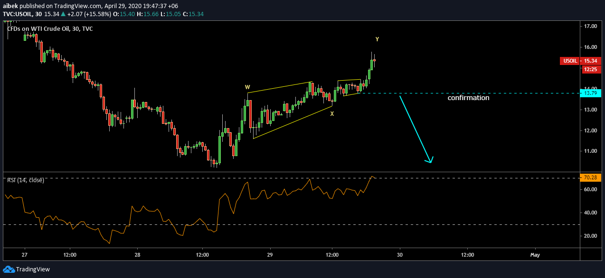
Task: Click the countdown label 12:25
Action: pos(590,69)
